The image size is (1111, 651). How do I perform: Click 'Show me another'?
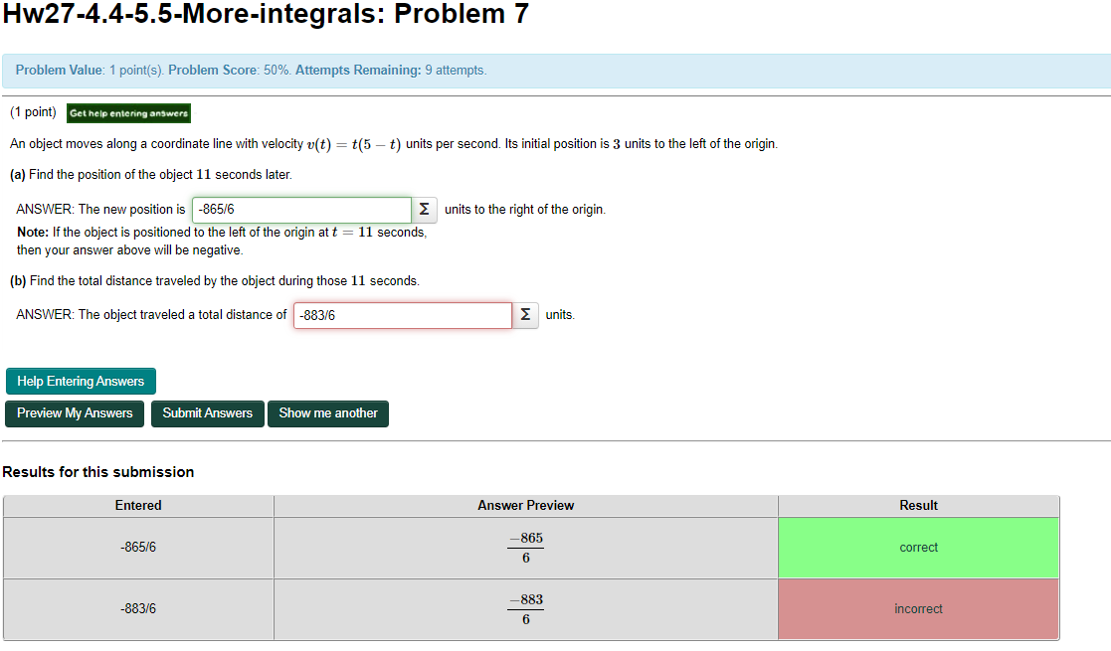tap(327, 413)
